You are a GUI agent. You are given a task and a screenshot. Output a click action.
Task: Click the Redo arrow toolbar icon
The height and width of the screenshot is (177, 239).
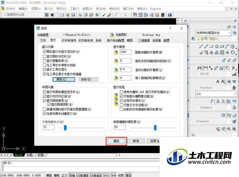[125, 15]
